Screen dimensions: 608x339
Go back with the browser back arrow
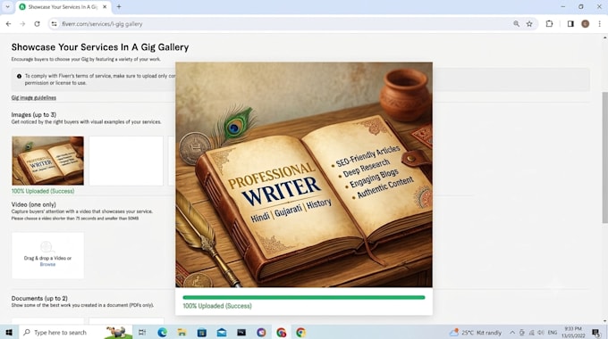click(x=9, y=24)
